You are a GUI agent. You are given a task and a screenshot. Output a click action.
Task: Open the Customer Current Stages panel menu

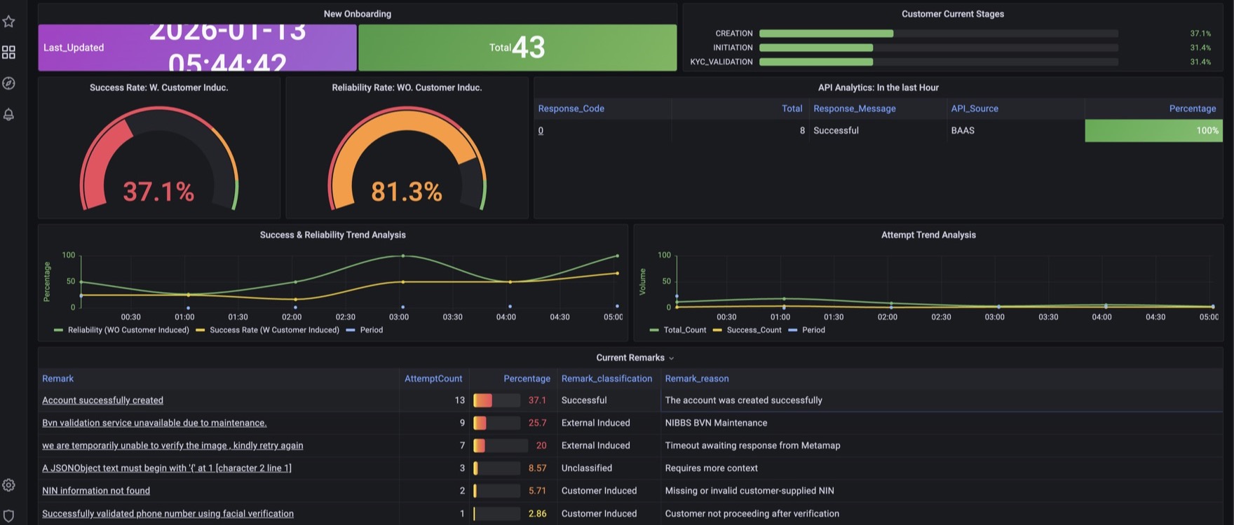(x=953, y=14)
